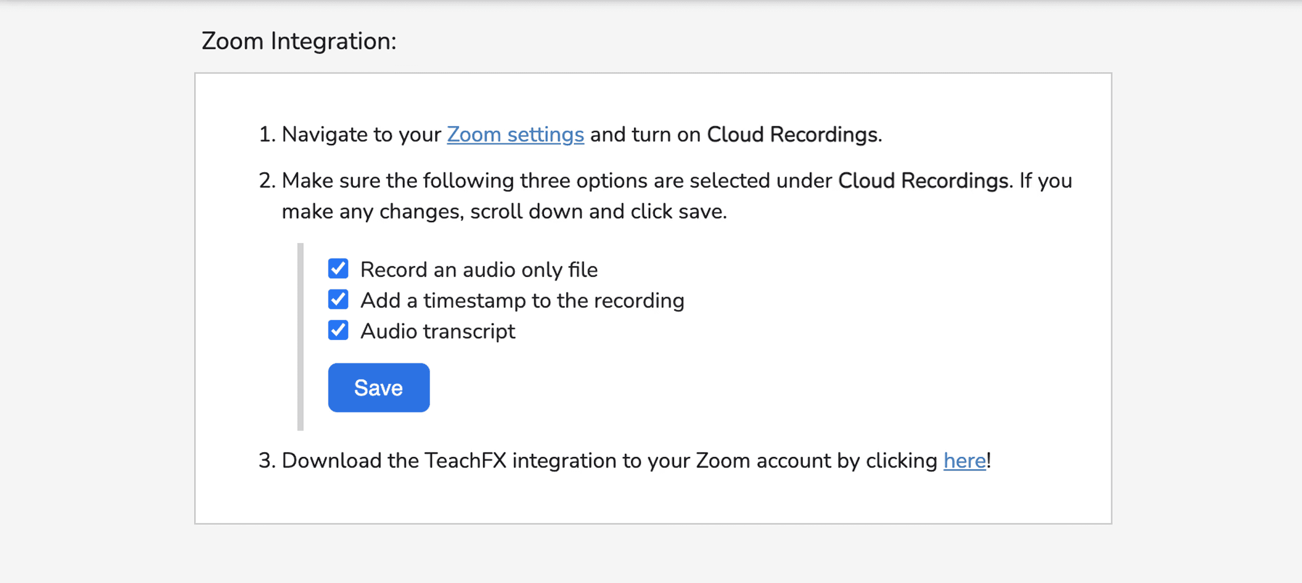Image resolution: width=1302 pixels, height=583 pixels.
Task: Click 'scroll down and click save' text
Action: click(x=598, y=212)
